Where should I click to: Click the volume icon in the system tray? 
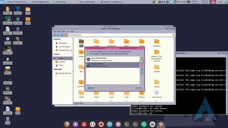[163, 2]
